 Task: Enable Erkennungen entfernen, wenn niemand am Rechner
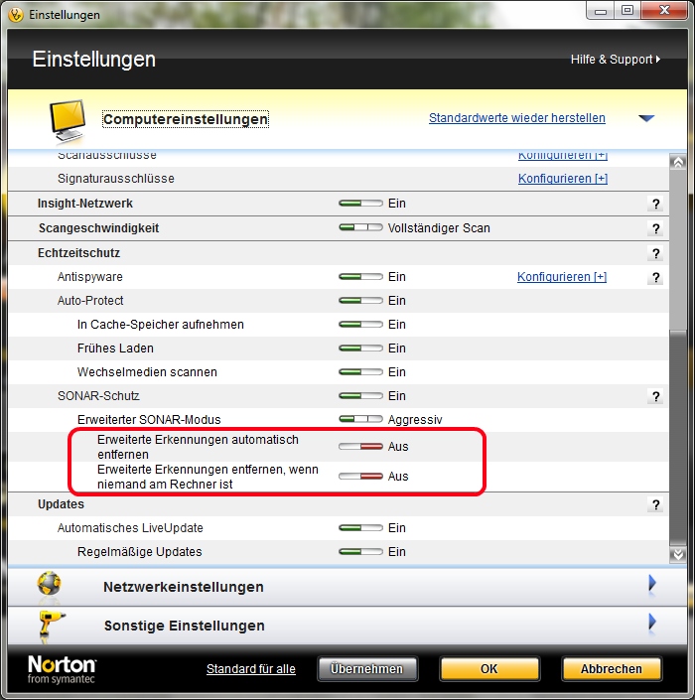[360, 477]
